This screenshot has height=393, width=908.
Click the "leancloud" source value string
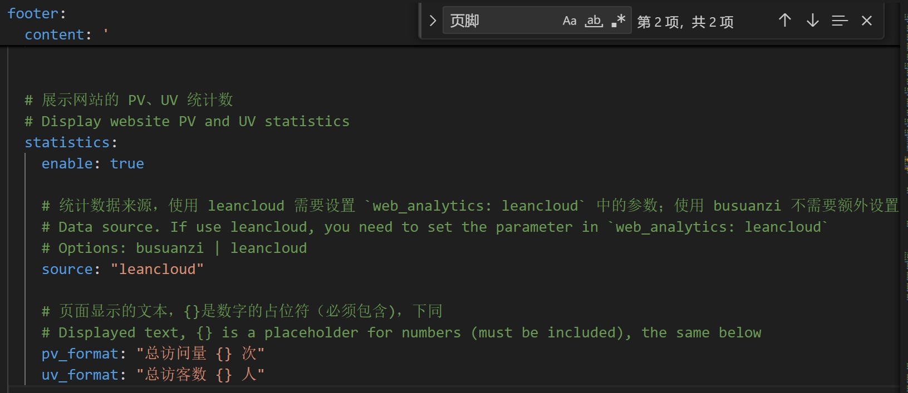(157, 270)
